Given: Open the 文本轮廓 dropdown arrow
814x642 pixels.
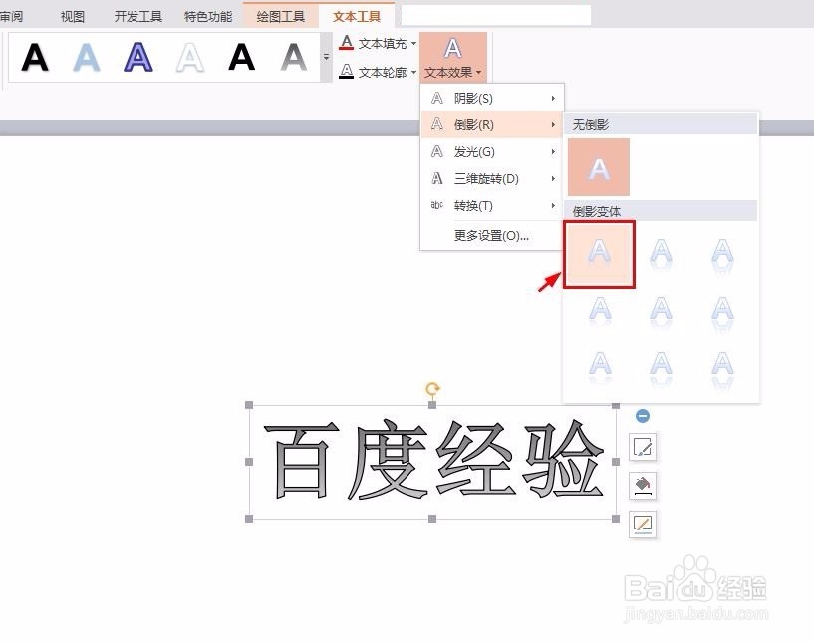Looking at the screenshot, I should [413, 72].
